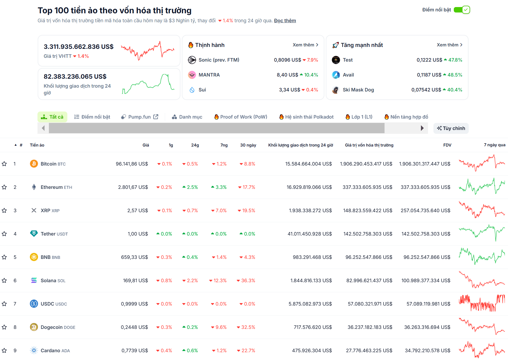The height and width of the screenshot is (359, 513).
Task: Click the XRP logo icon
Action: click(x=34, y=210)
